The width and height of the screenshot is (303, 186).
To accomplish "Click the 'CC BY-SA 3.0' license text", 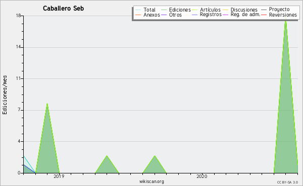I will pos(287,182).
